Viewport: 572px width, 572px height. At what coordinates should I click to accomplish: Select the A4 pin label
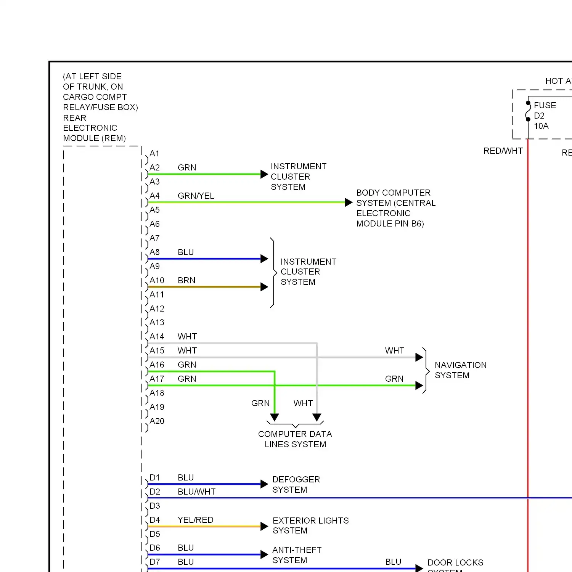154,196
